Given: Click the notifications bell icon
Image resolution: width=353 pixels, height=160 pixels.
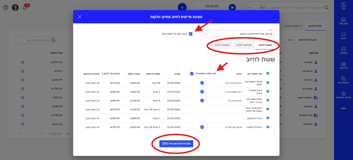Looking at the screenshot, I should [x=25, y=7].
